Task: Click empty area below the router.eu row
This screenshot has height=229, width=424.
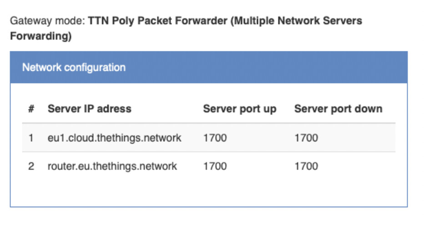Action: [209, 192]
